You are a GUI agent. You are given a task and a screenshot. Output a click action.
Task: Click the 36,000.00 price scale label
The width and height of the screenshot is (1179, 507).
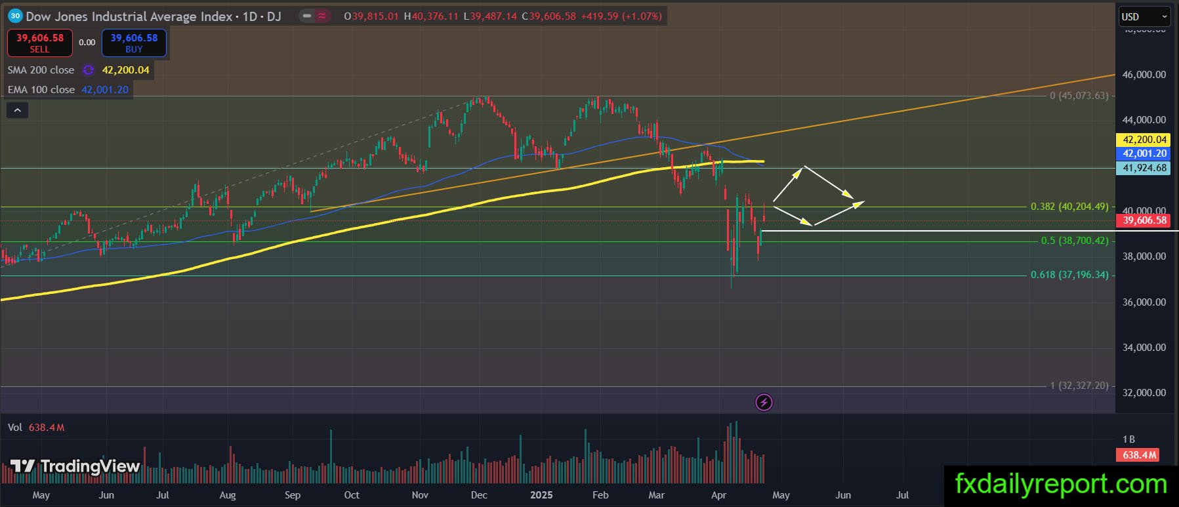click(x=1144, y=302)
